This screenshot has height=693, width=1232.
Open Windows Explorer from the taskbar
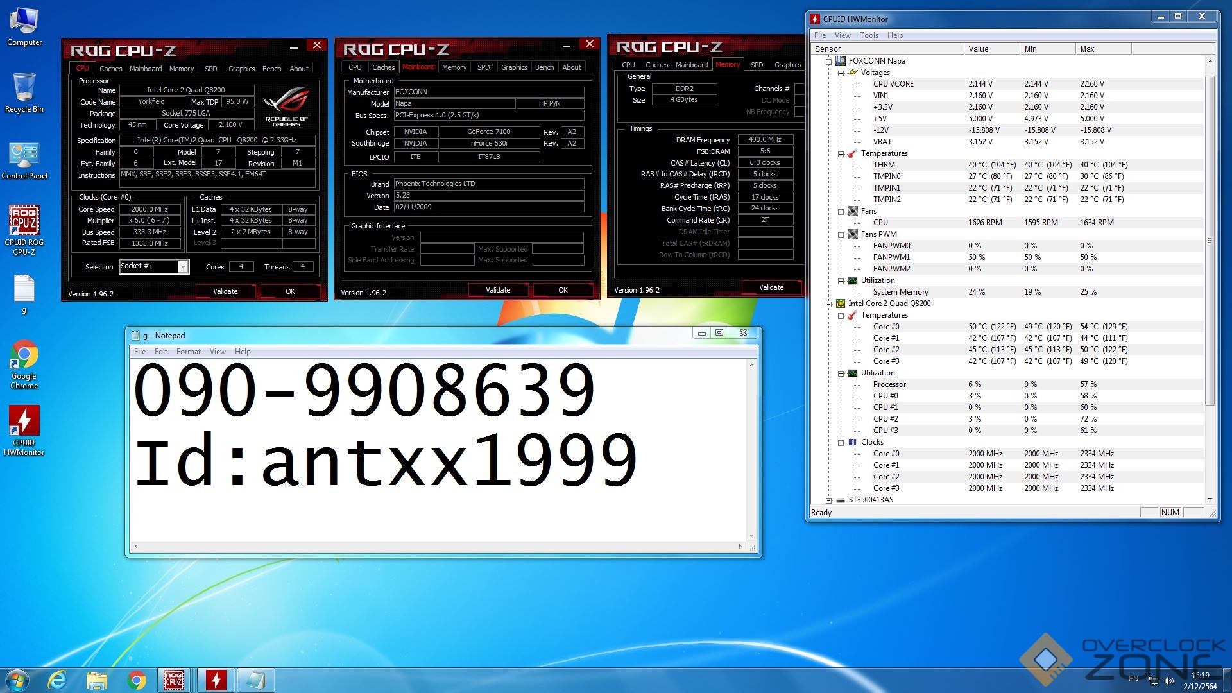(x=97, y=680)
